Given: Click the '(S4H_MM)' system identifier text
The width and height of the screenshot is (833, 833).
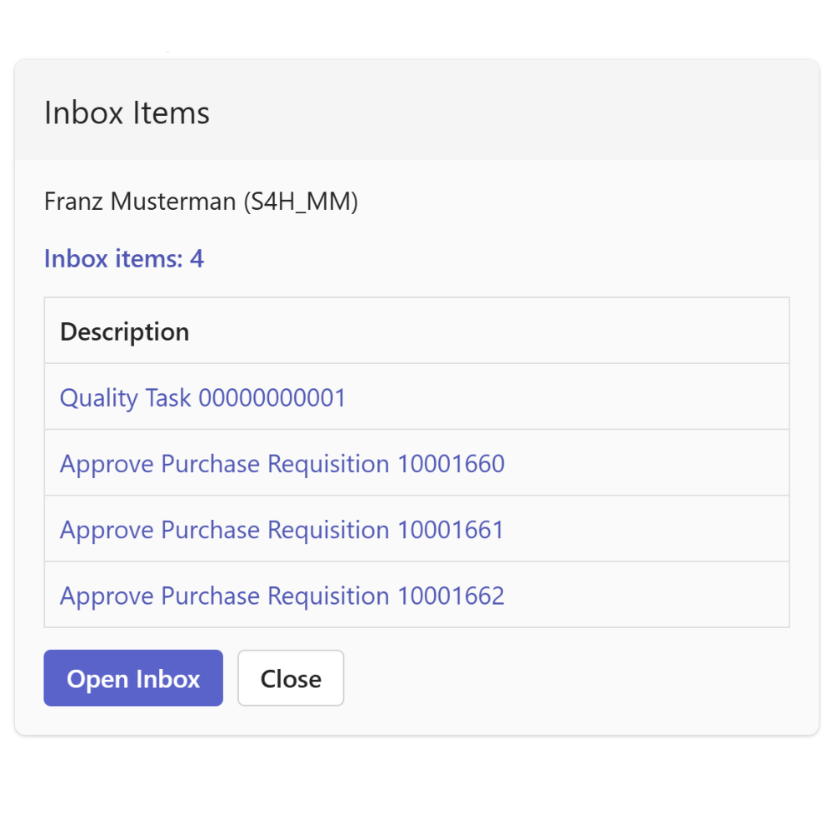Looking at the screenshot, I should pos(301,202).
